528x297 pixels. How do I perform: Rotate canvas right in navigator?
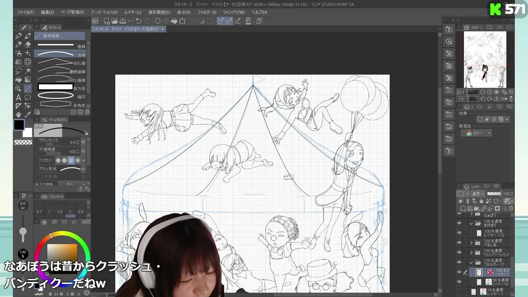point(490,99)
